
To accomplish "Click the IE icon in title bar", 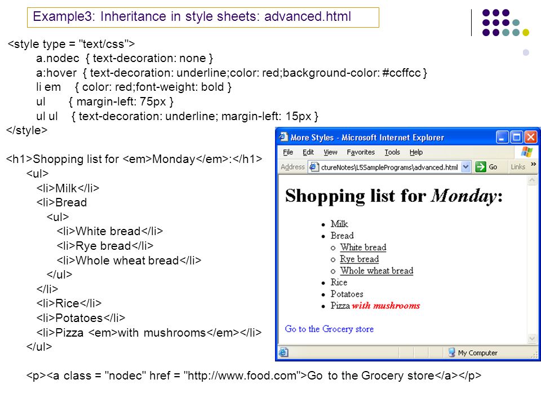I will (x=283, y=137).
